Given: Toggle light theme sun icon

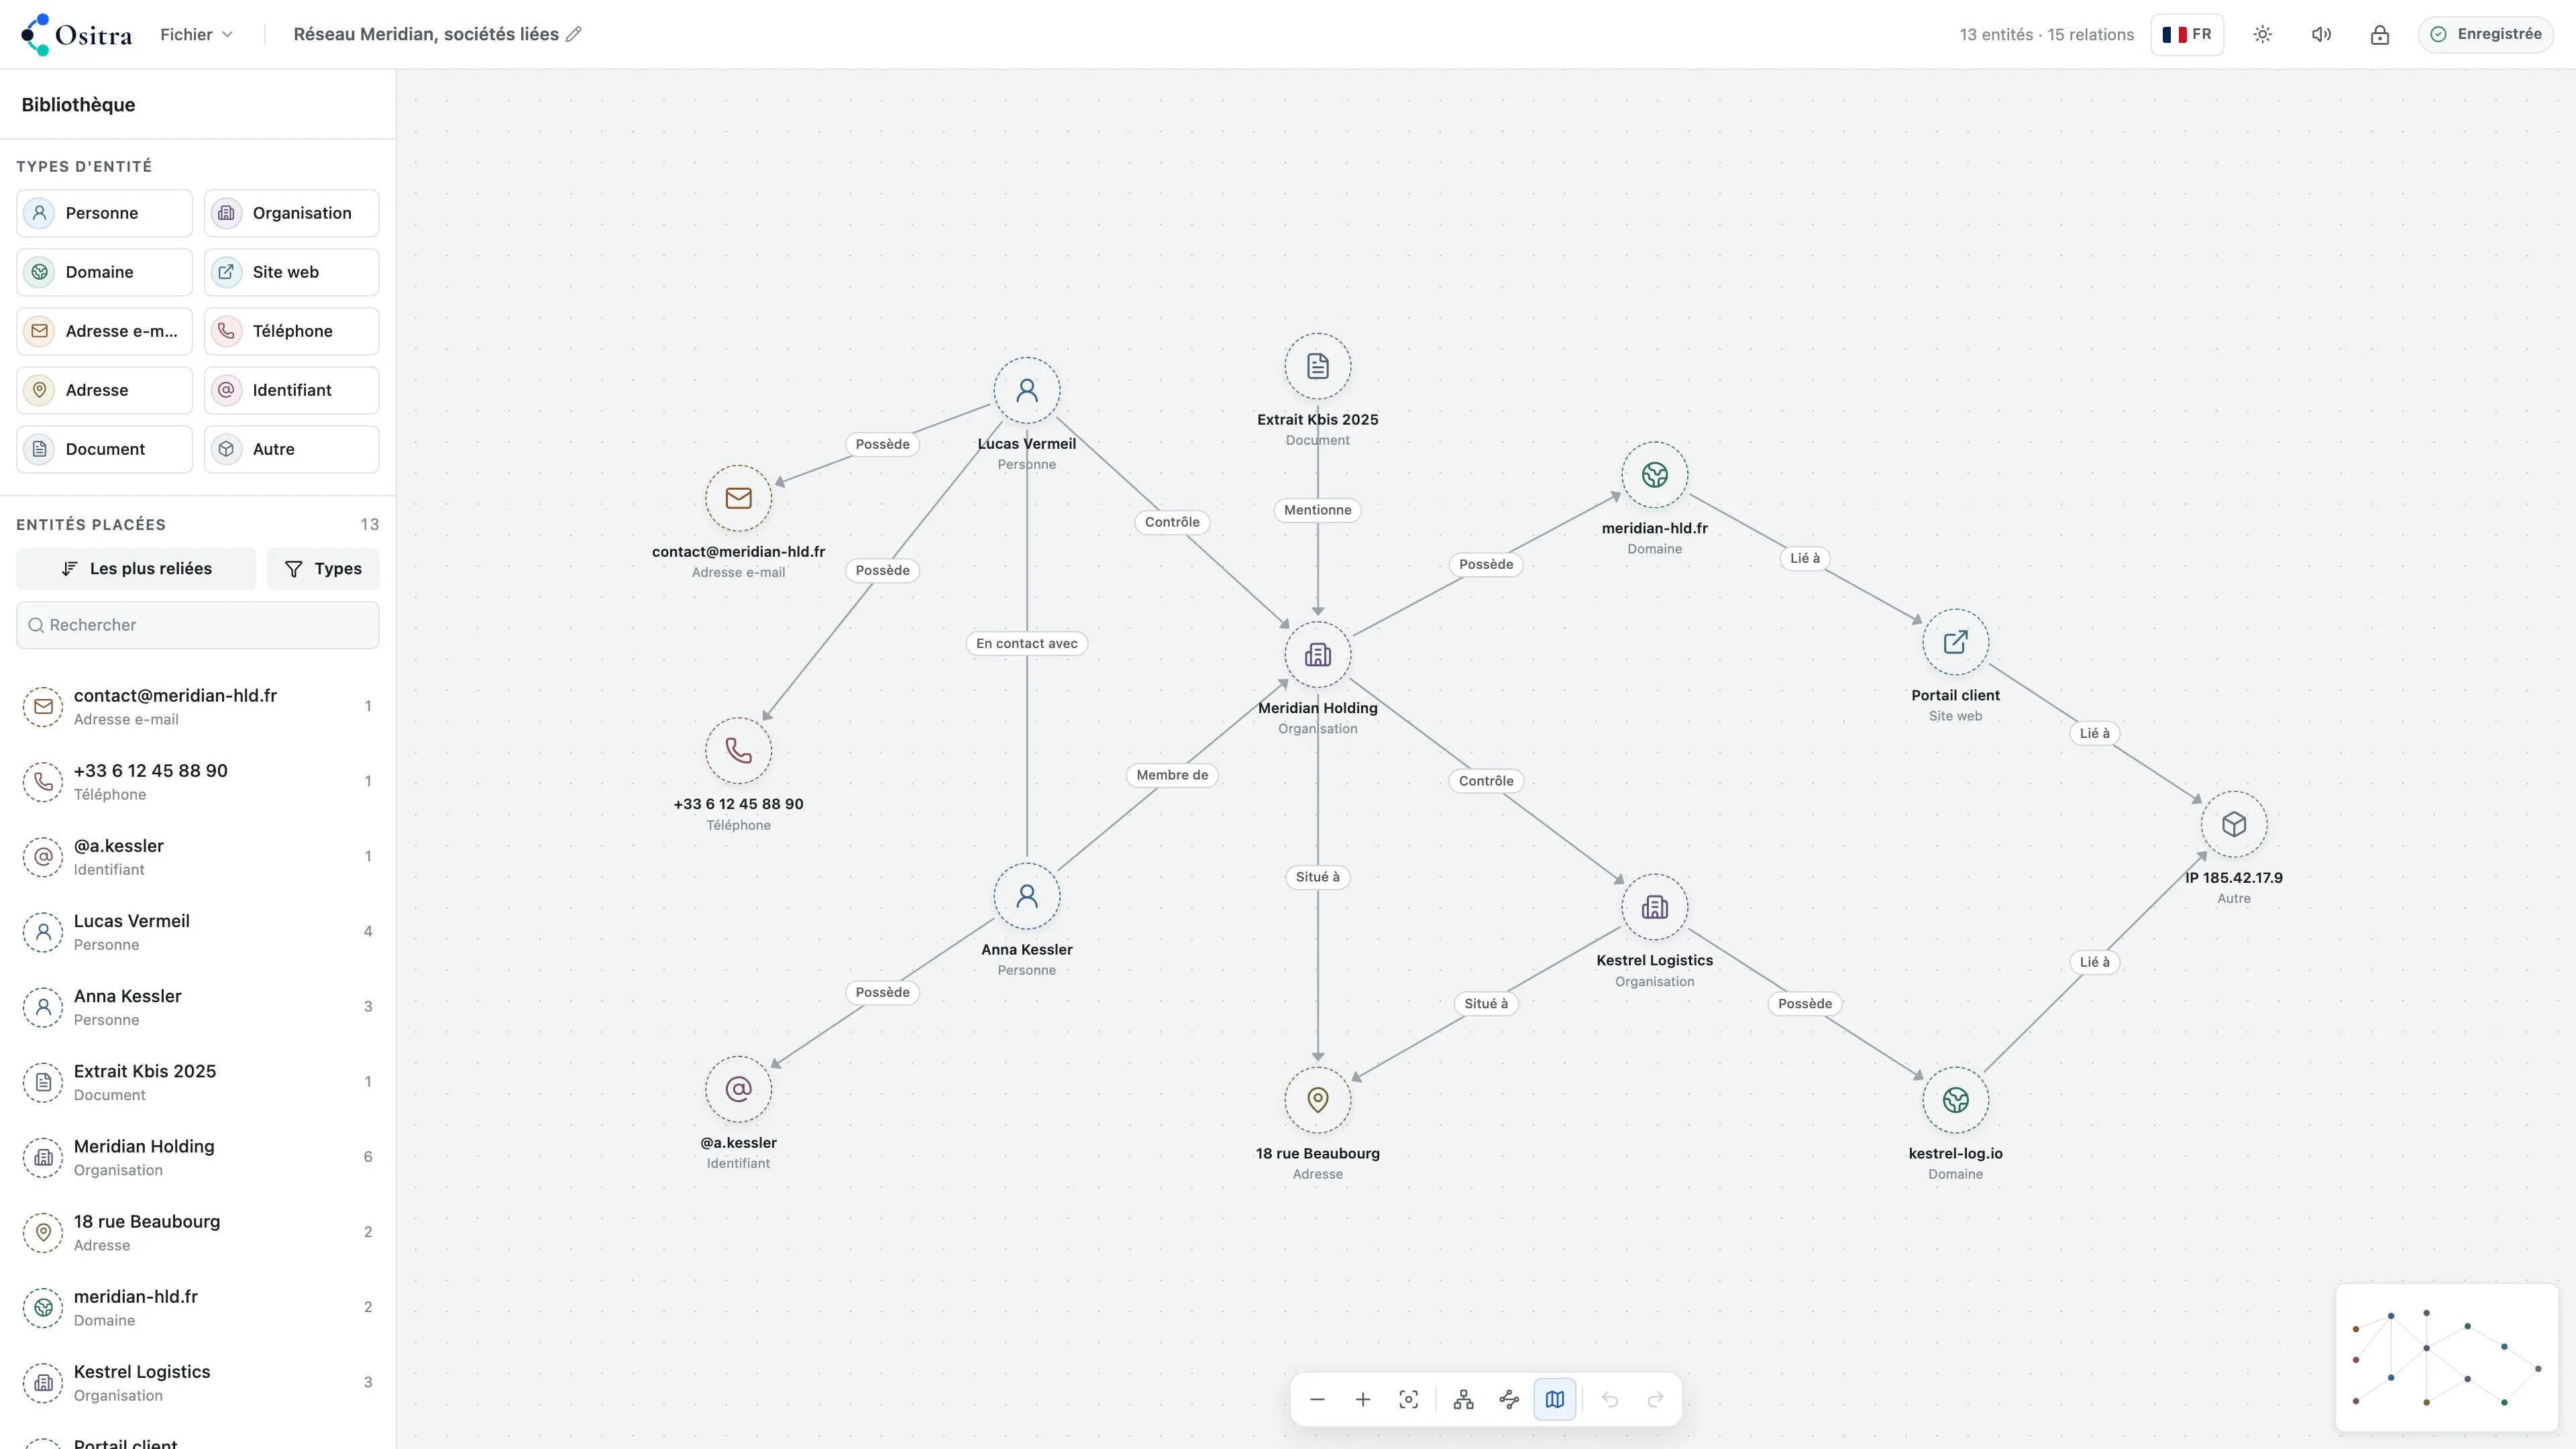Looking at the screenshot, I should point(2263,34).
